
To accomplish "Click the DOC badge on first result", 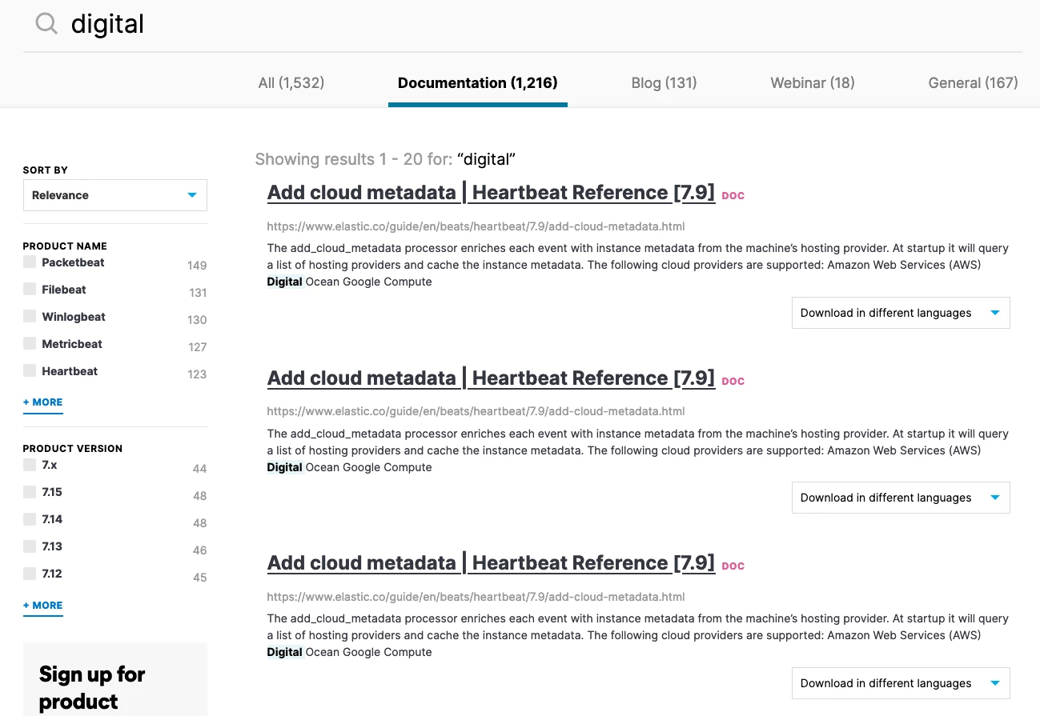I will [x=733, y=196].
